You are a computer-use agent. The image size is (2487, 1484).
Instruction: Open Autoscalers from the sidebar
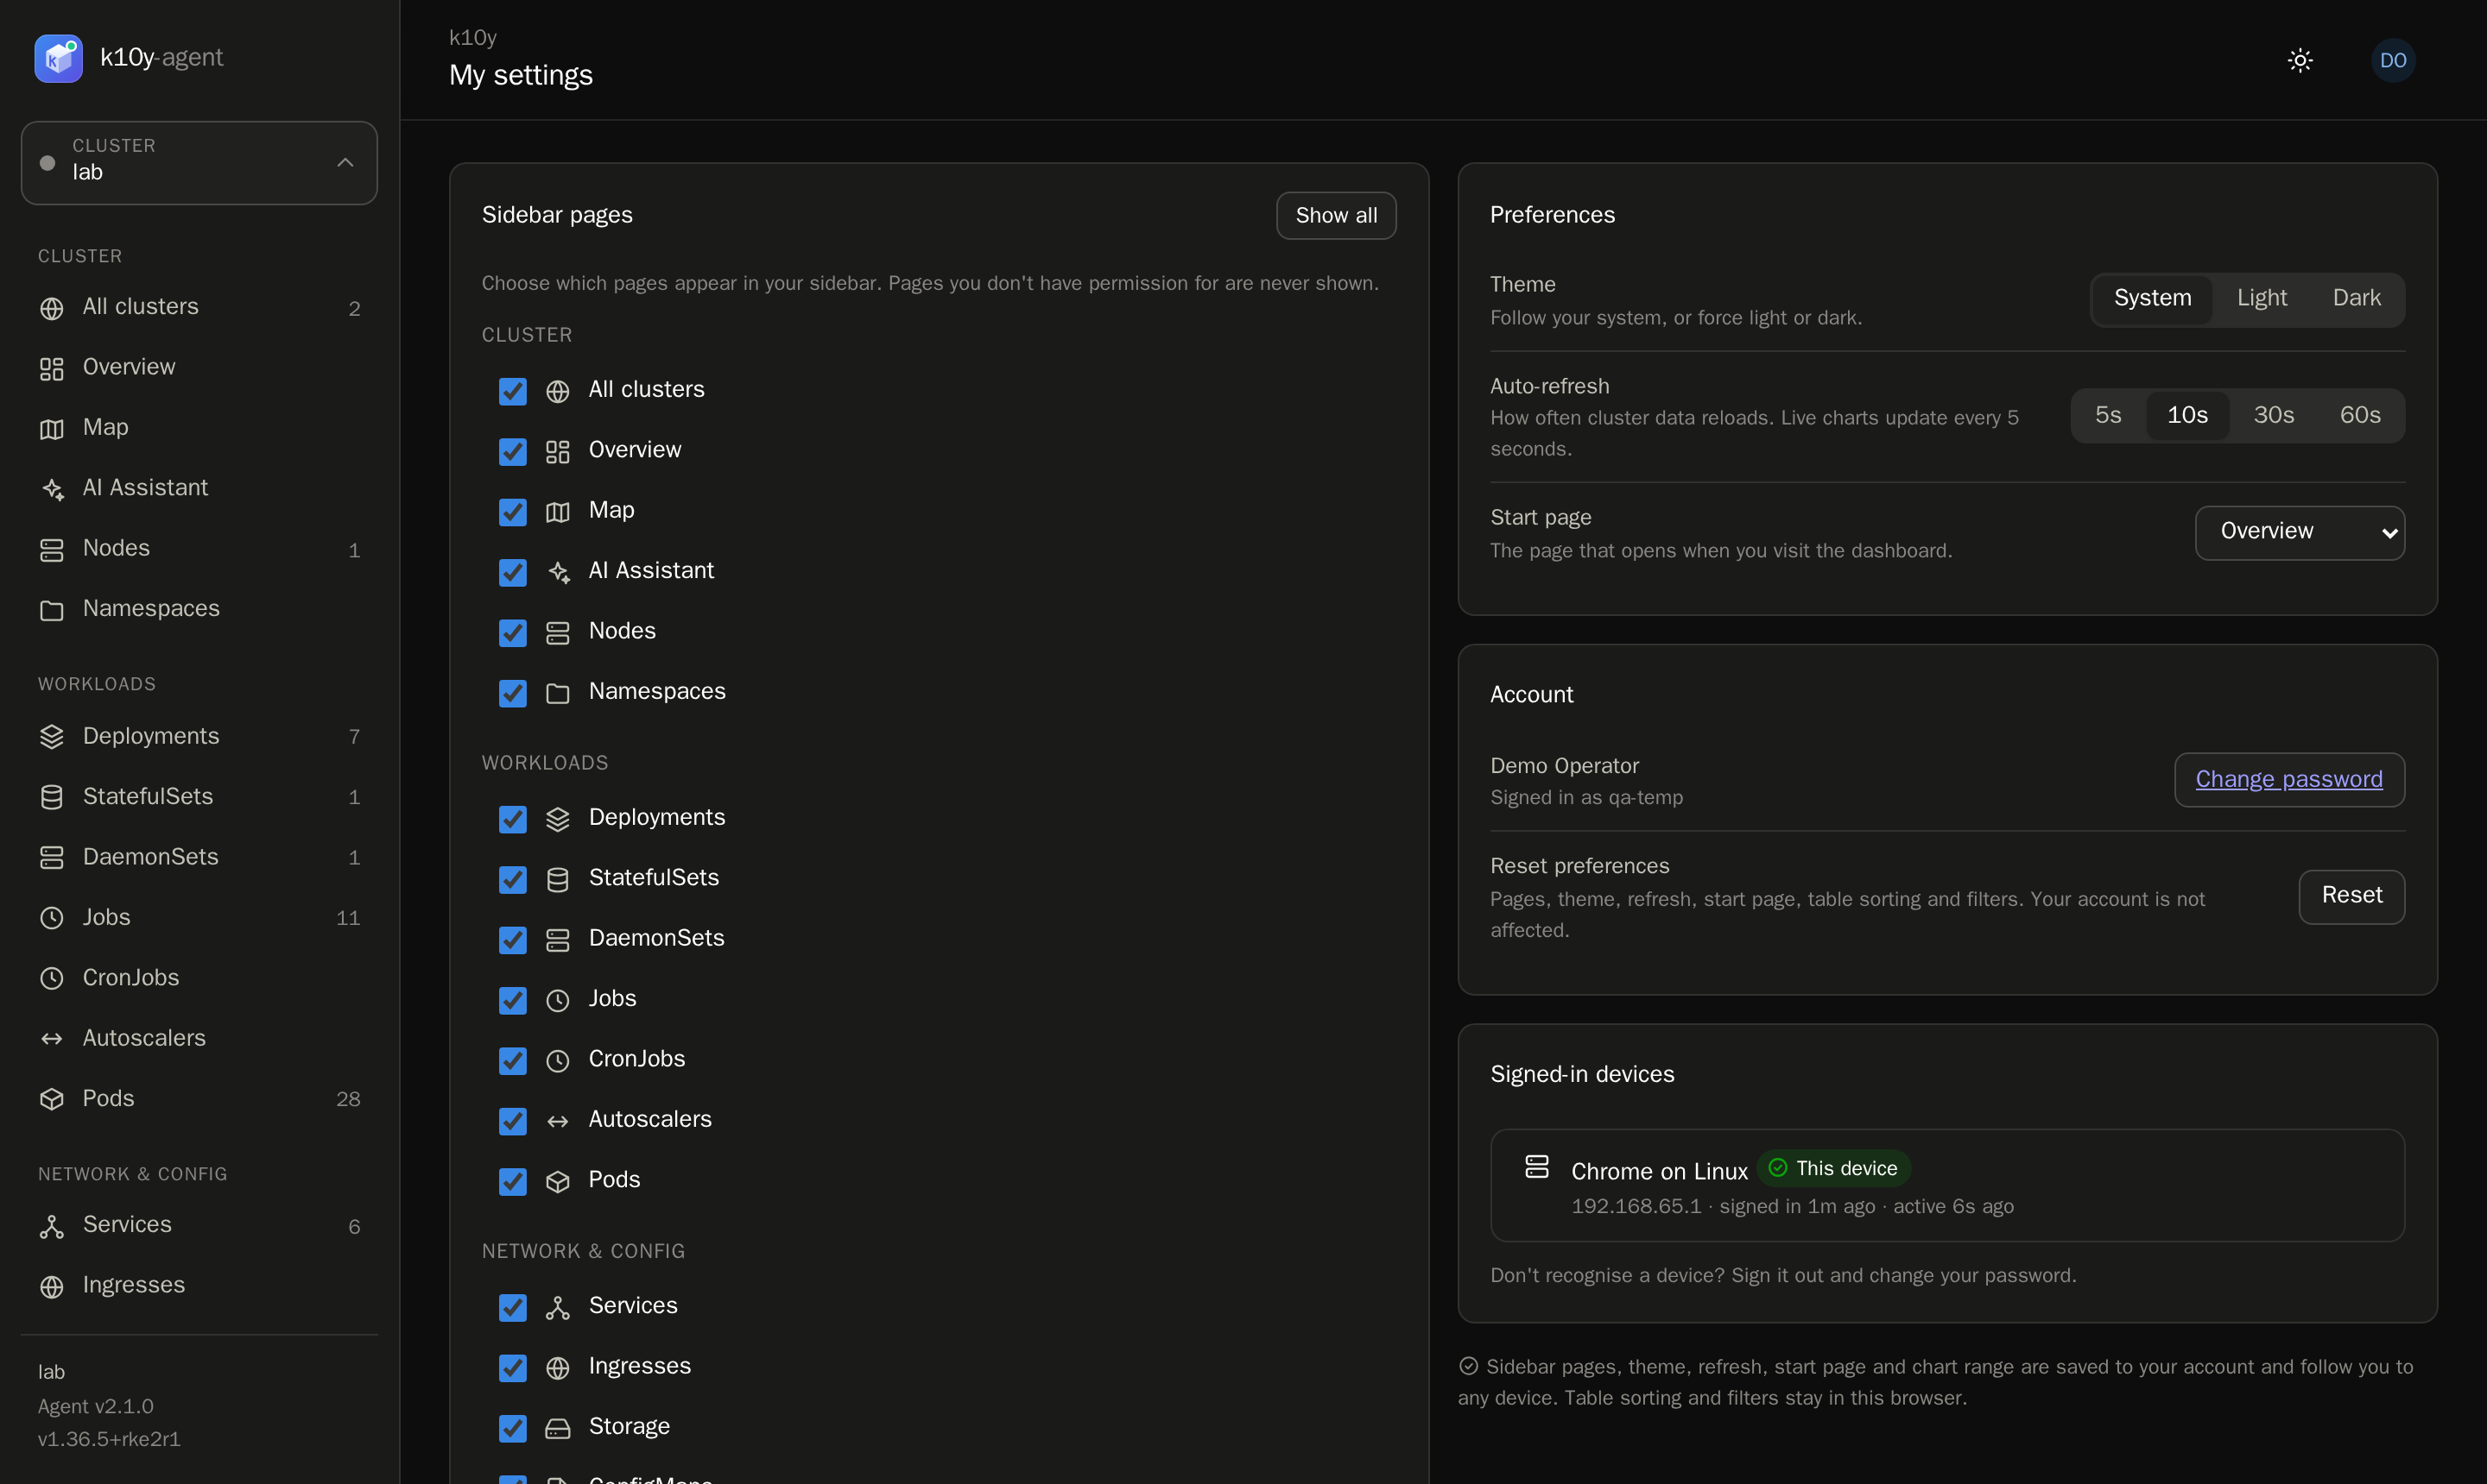pyautogui.click(x=199, y=1038)
